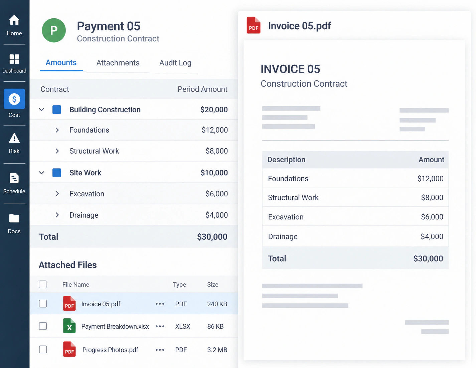Expand the Foundations row

[57, 130]
